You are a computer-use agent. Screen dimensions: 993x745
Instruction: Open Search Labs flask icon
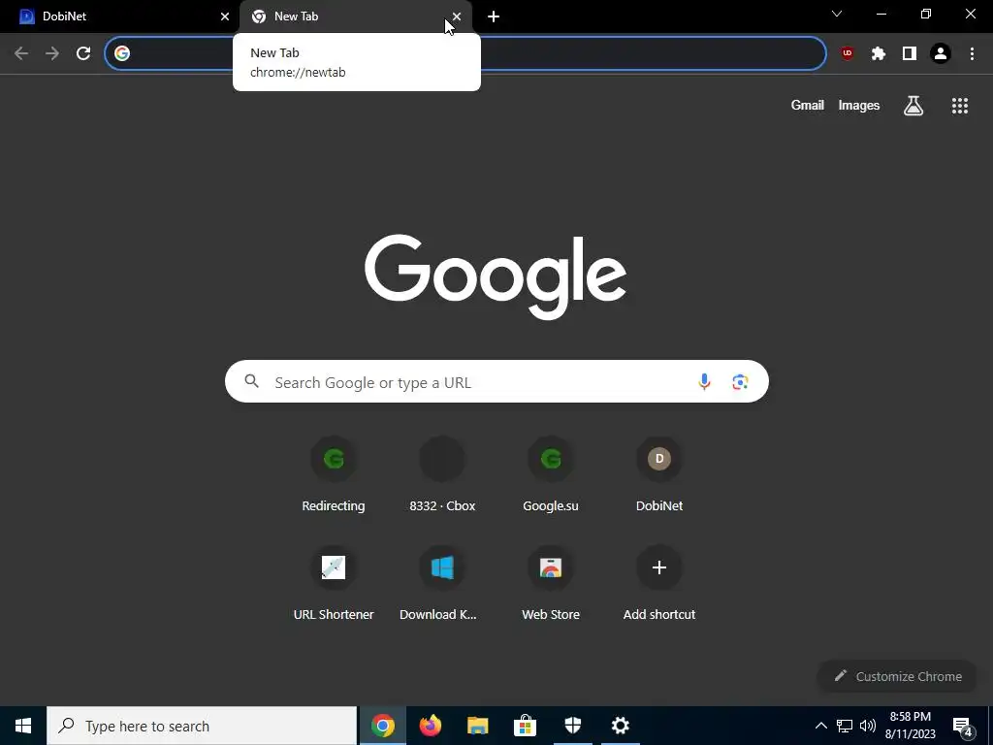913,105
